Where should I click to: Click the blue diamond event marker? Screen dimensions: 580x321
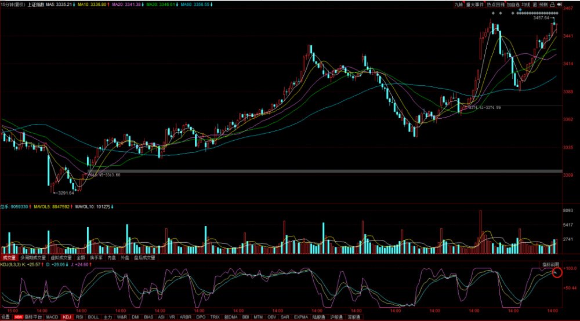click(520, 10)
